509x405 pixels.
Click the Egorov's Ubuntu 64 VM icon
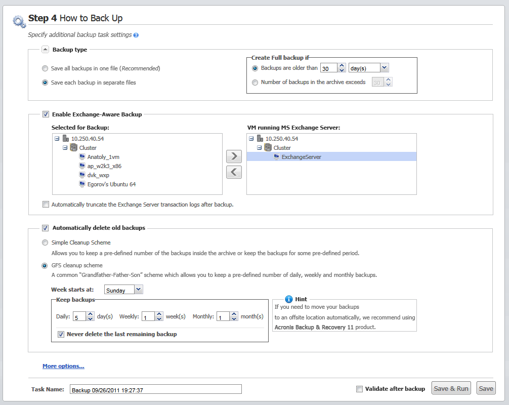(82, 184)
